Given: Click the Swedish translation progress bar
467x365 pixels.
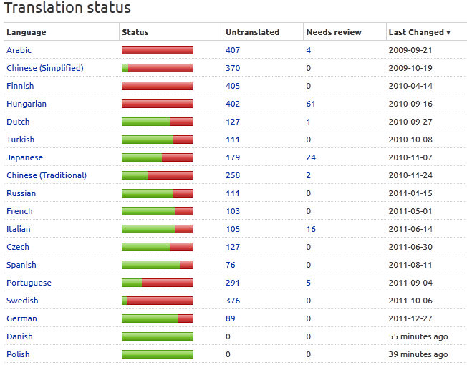Looking at the screenshot, I should pyautogui.click(x=157, y=301).
